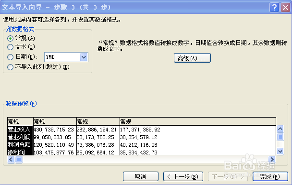Click the 利润总额 preview cell
This screenshot has width=292, height=185.
point(20,145)
